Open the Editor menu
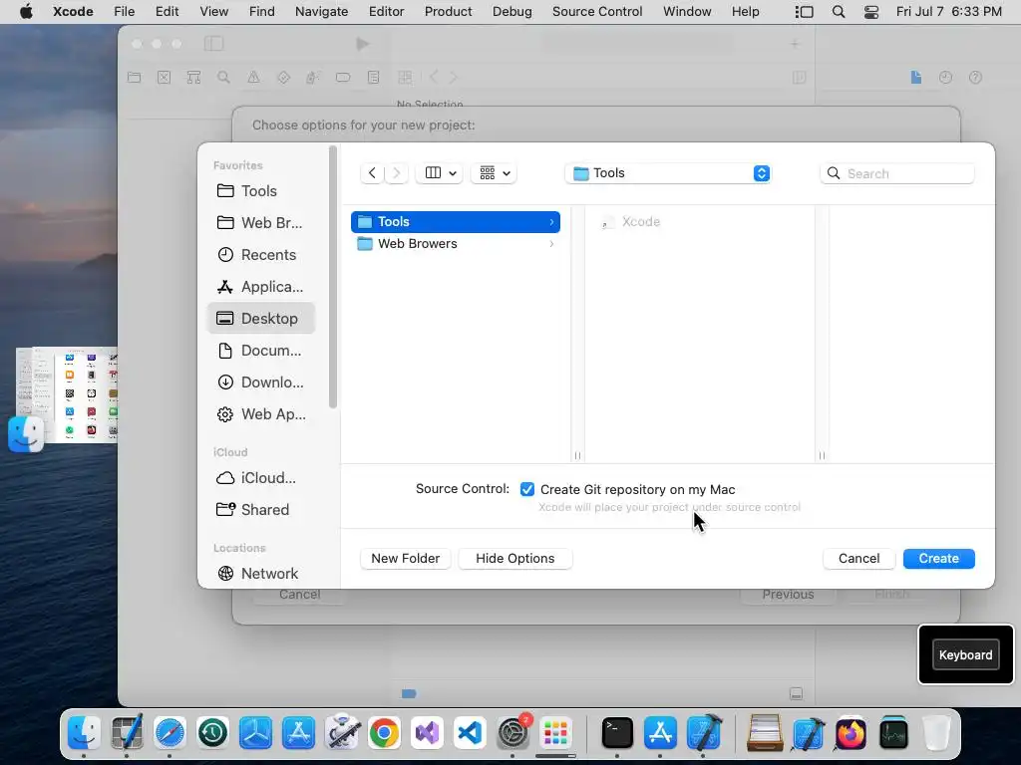 (386, 12)
